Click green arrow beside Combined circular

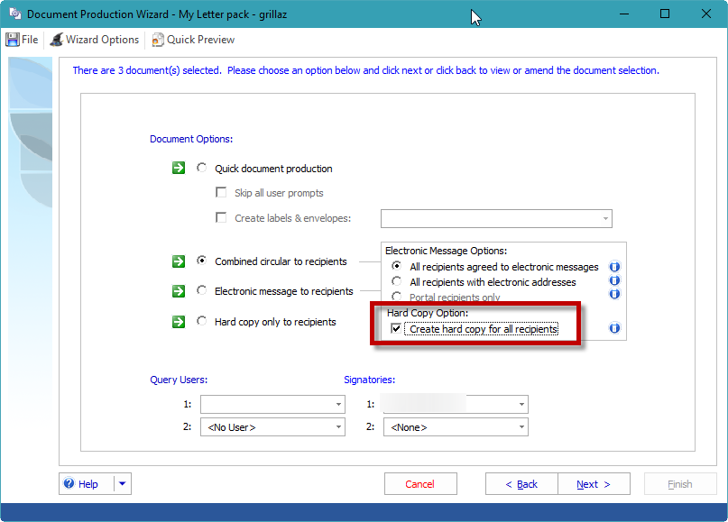tap(179, 261)
